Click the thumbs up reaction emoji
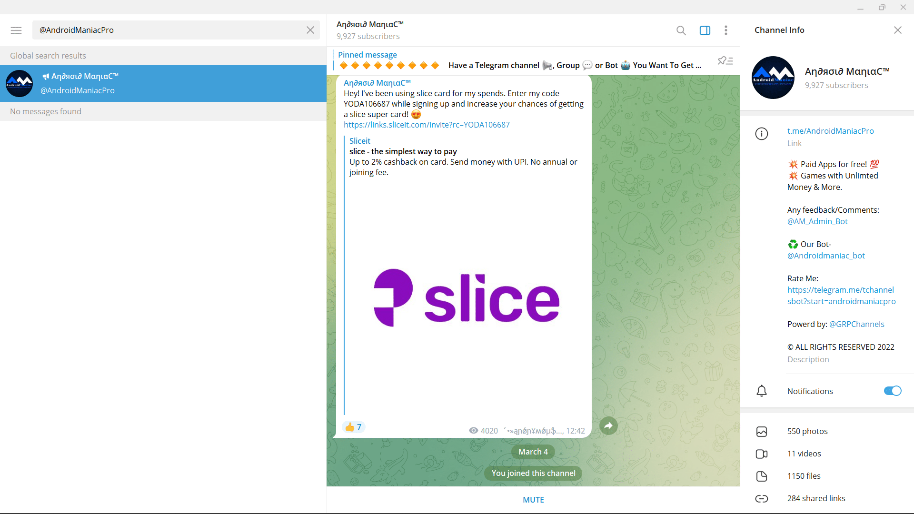The image size is (914, 514). click(x=350, y=427)
